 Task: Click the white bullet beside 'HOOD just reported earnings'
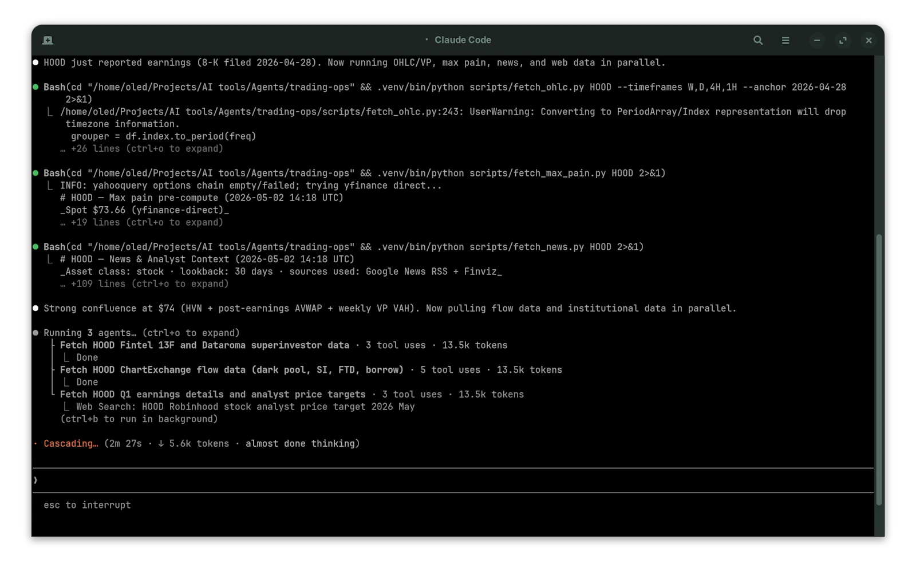pos(36,62)
